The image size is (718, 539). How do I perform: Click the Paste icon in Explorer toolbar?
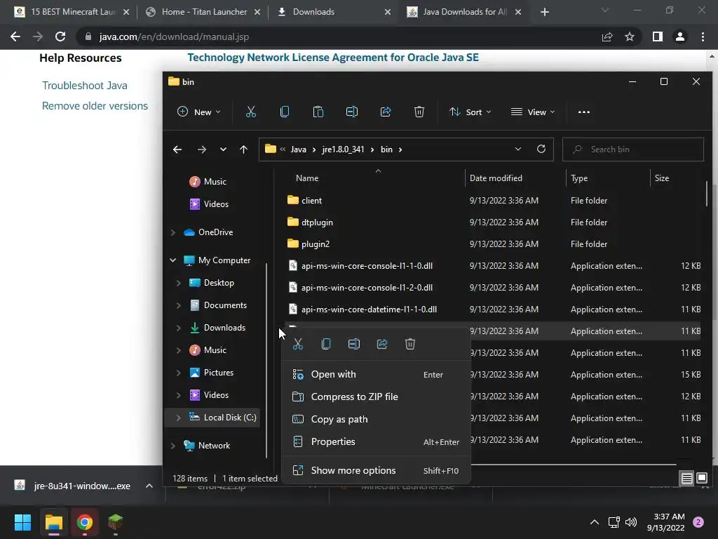[x=318, y=112]
